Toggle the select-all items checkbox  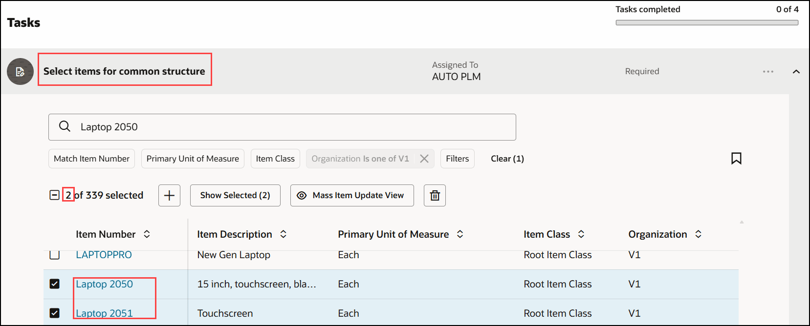tap(55, 195)
